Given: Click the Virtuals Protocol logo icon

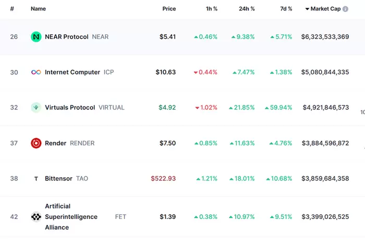Looking at the screenshot, I should (x=36, y=107).
